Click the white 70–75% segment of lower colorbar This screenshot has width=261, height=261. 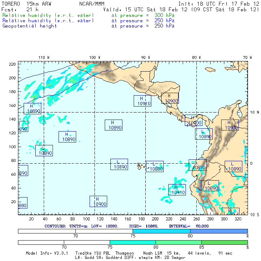87,242
